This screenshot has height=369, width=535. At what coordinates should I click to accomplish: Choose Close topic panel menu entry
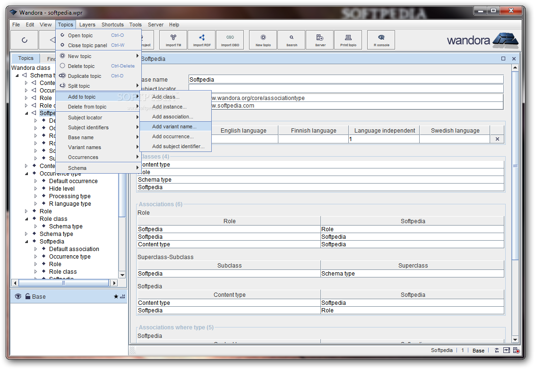pyautogui.click(x=99, y=45)
